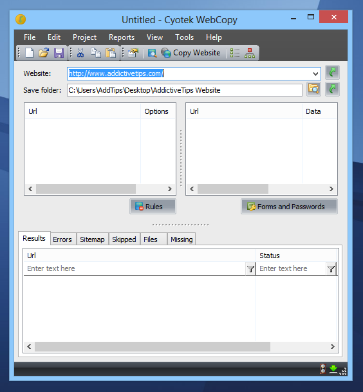
Task: Click the green arrow next to Save folder
Action: click(332, 89)
